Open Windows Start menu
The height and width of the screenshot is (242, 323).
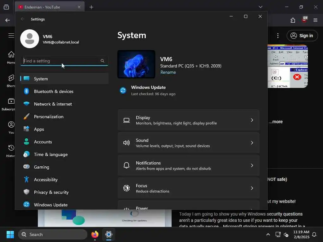coord(10,234)
